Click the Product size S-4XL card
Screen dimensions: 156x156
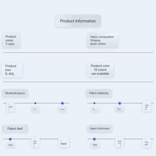pos(12,70)
